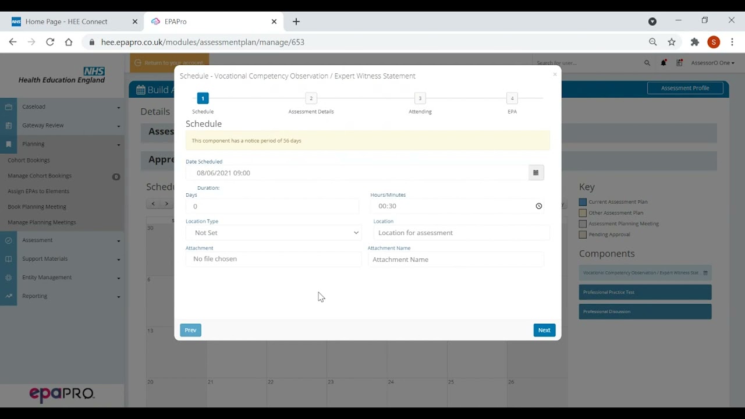Expand the Caseload menu arrow
Image resolution: width=745 pixels, height=419 pixels.
point(118,108)
